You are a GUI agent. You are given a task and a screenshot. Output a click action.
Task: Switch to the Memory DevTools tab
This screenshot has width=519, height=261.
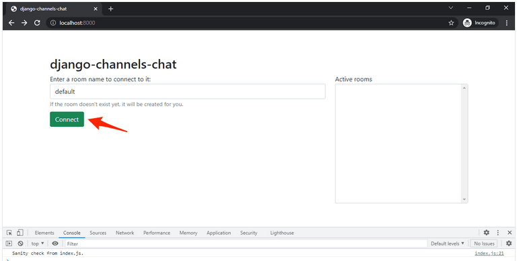(188, 233)
